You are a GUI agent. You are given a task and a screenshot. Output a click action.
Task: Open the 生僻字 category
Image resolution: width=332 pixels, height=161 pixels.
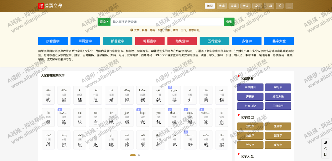(x=278, y=126)
